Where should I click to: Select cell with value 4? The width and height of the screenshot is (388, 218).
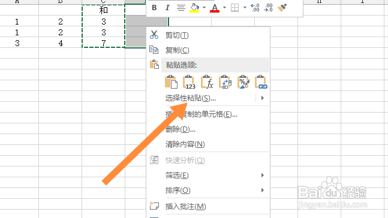[x=61, y=43]
